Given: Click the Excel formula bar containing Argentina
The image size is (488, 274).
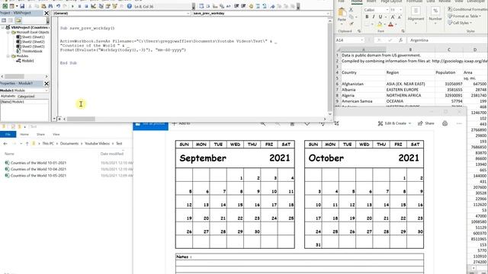Looking at the screenshot, I should 448,40.
